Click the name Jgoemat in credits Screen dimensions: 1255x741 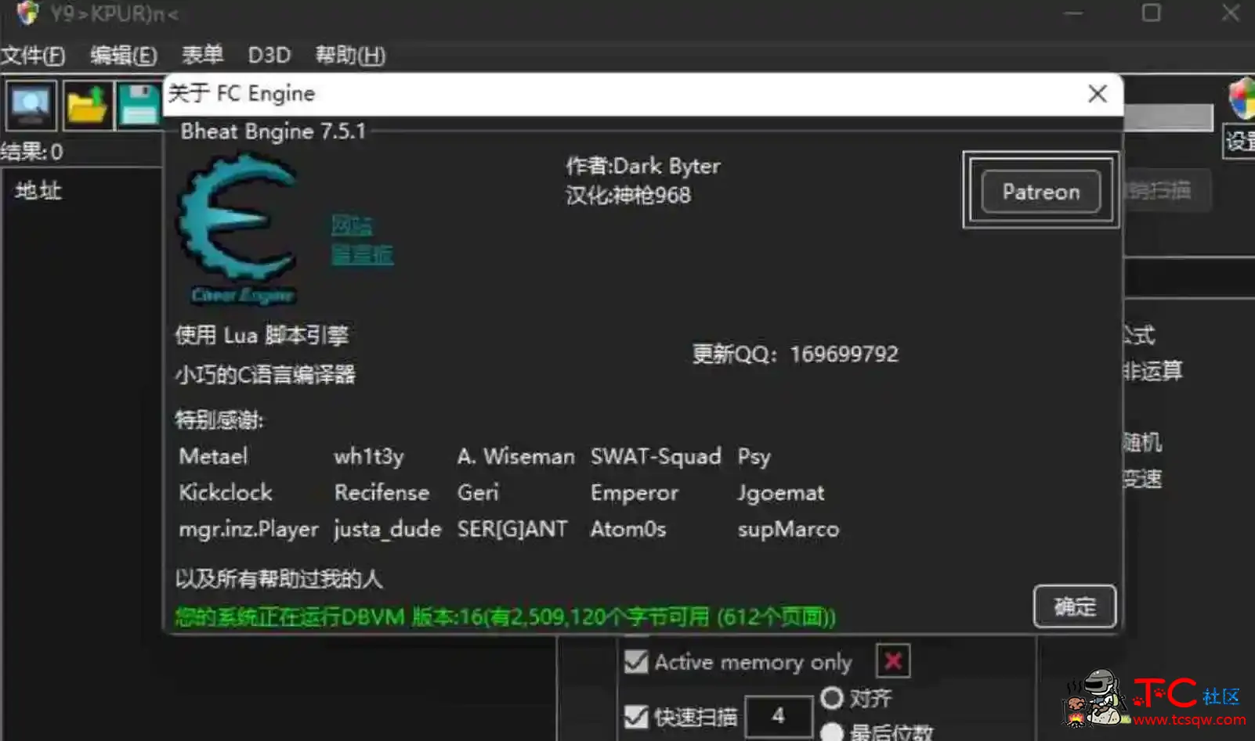click(x=780, y=493)
